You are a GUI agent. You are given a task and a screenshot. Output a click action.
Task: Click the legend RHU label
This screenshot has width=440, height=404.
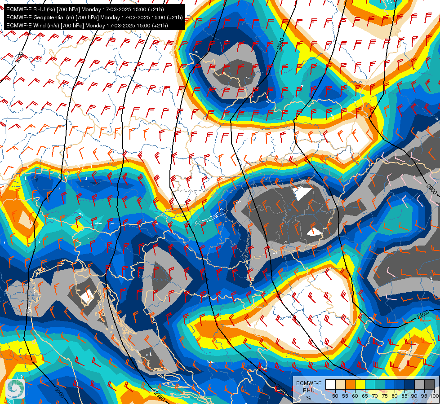(x=309, y=391)
